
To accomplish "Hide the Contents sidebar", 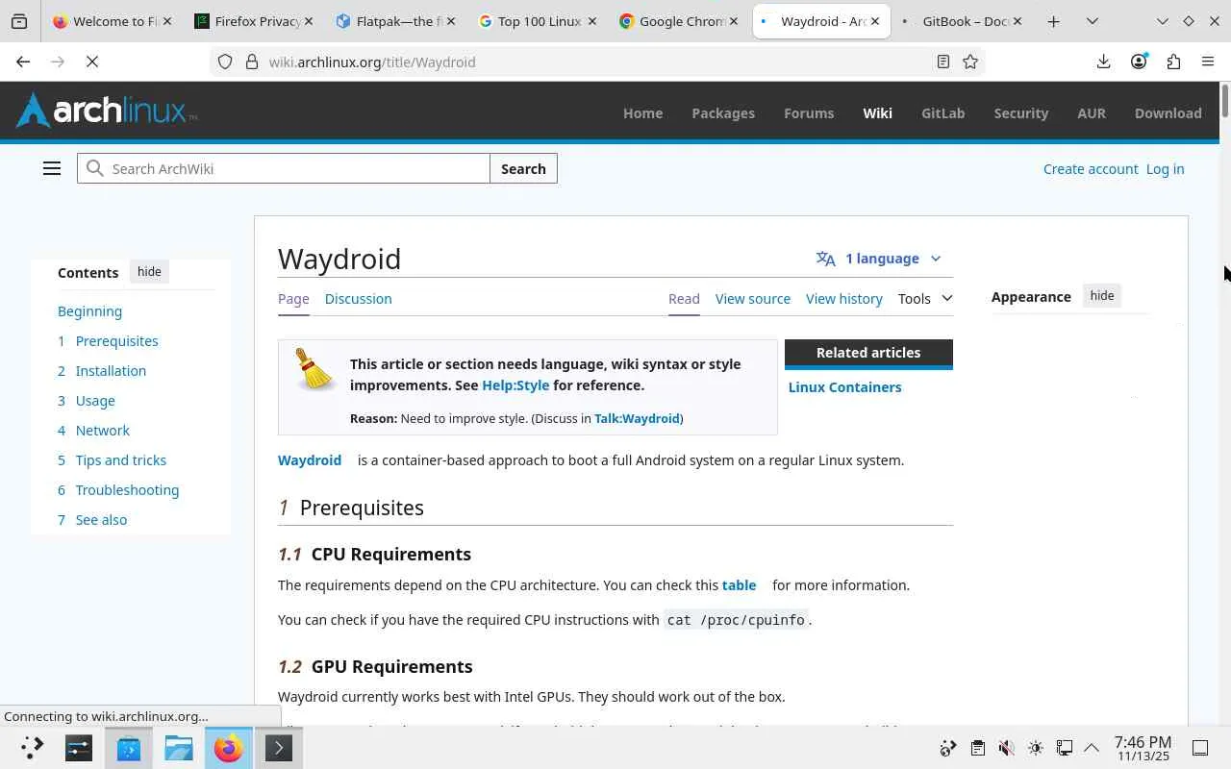I will click(x=149, y=272).
